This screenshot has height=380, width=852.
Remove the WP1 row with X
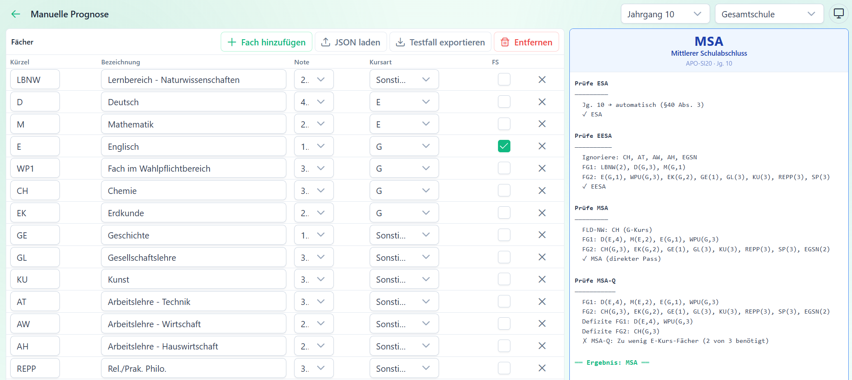coord(542,168)
